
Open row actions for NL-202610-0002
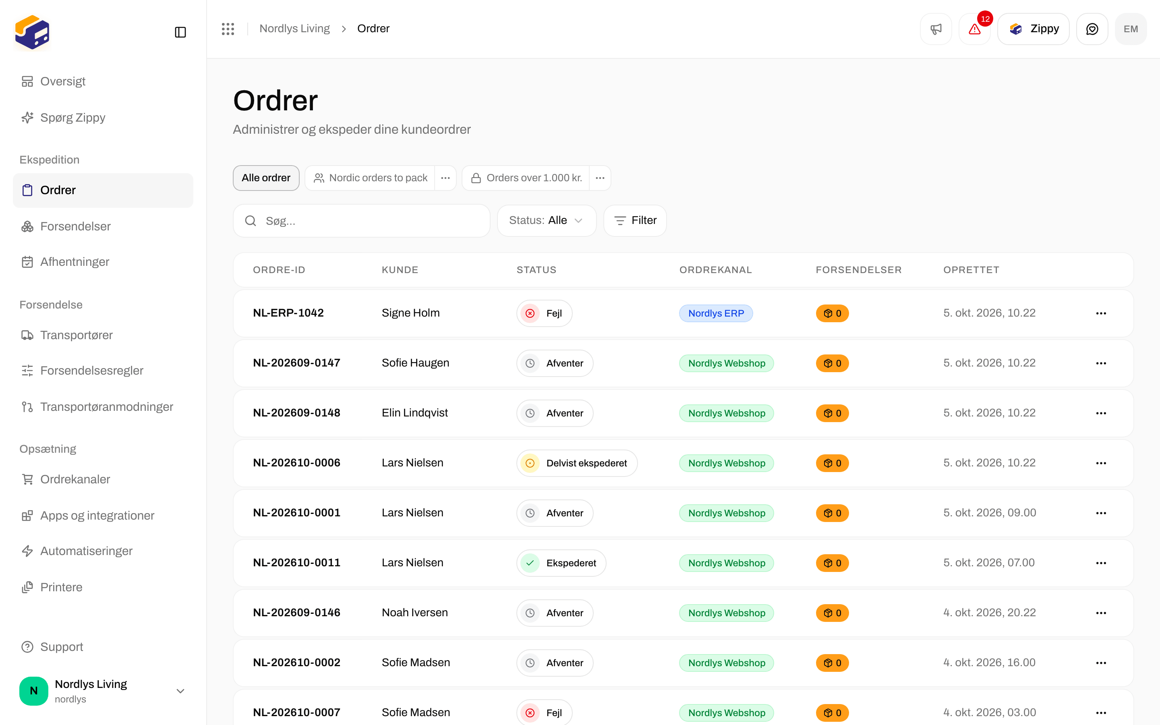point(1101,663)
